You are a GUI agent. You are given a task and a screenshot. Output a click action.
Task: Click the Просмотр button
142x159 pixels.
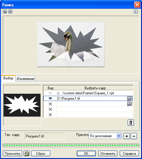(x=13, y=154)
